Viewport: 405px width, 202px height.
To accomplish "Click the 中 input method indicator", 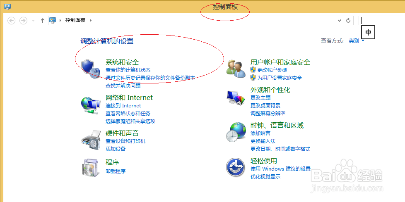I will coord(368,32).
